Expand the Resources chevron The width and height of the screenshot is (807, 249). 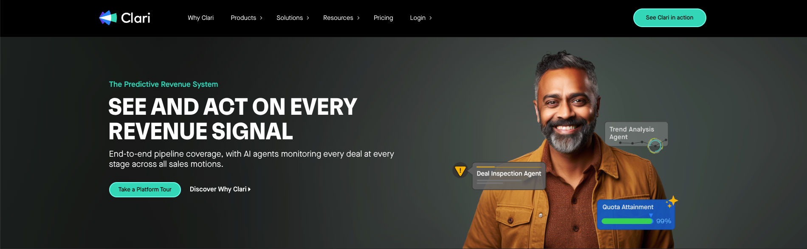[358, 18]
